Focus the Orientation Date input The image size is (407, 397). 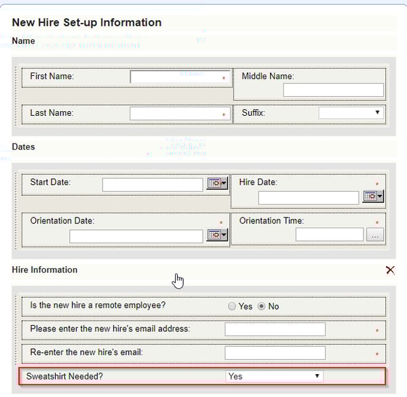[136, 236]
